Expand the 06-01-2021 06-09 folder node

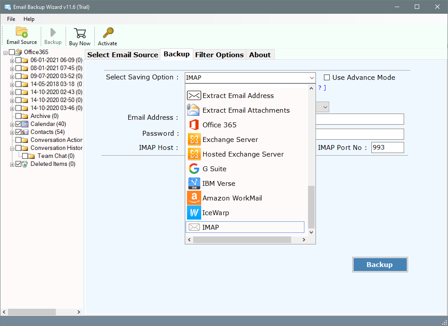(12, 61)
